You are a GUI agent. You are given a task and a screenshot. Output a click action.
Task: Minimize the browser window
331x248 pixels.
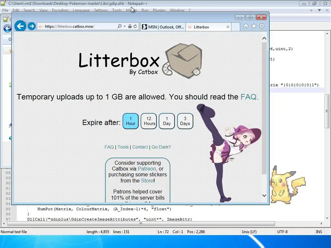[240, 17]
